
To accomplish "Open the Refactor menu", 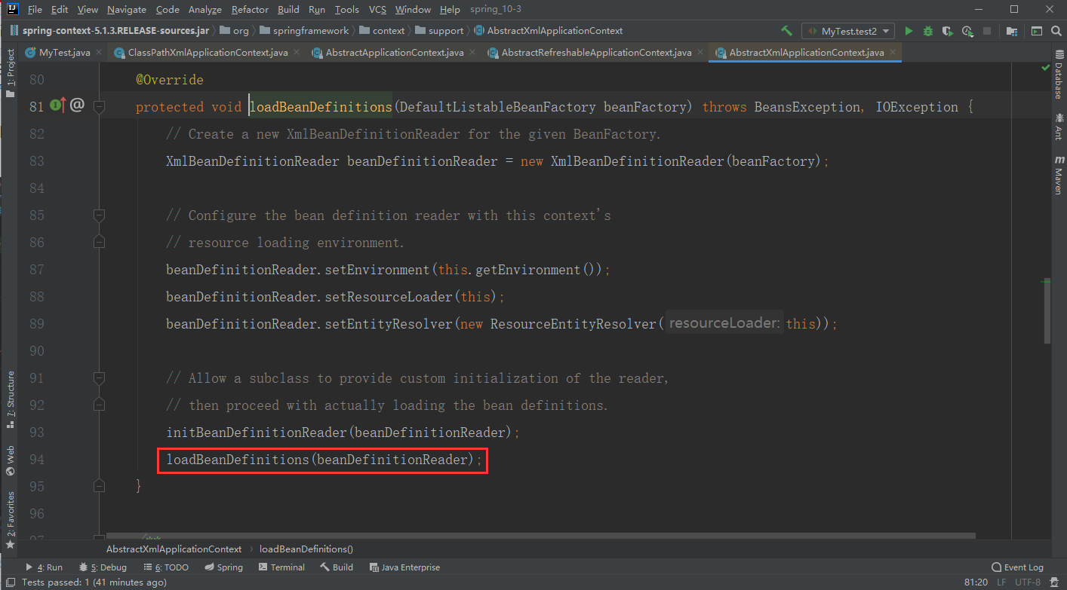I will point(250,10).
